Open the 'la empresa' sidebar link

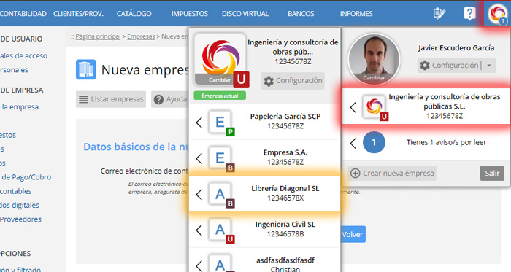pos(20,107)
